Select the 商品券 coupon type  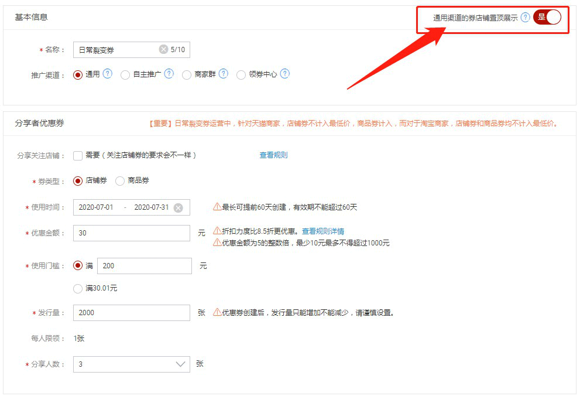coord(120,181)
